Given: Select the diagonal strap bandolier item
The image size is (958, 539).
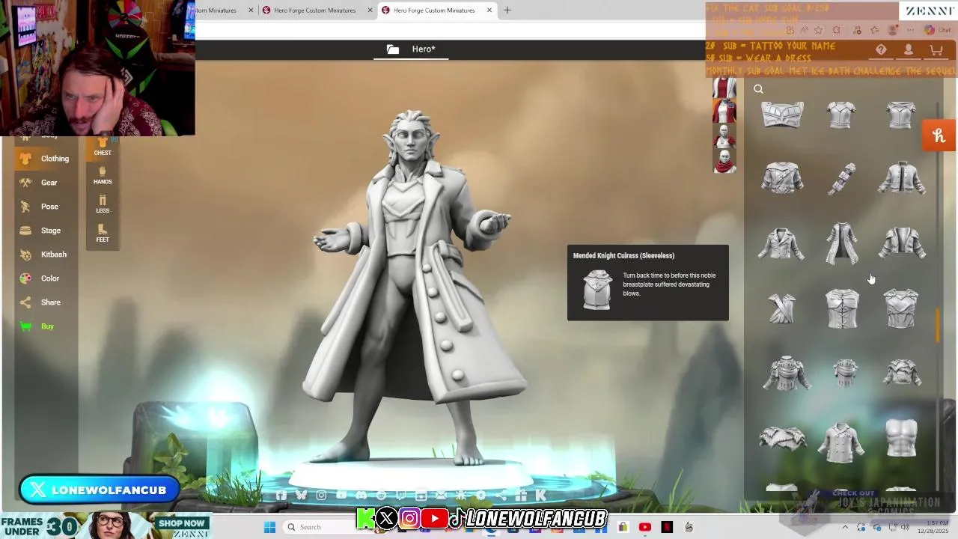Looking at the screenshot, I should click(x=842, y=178).
